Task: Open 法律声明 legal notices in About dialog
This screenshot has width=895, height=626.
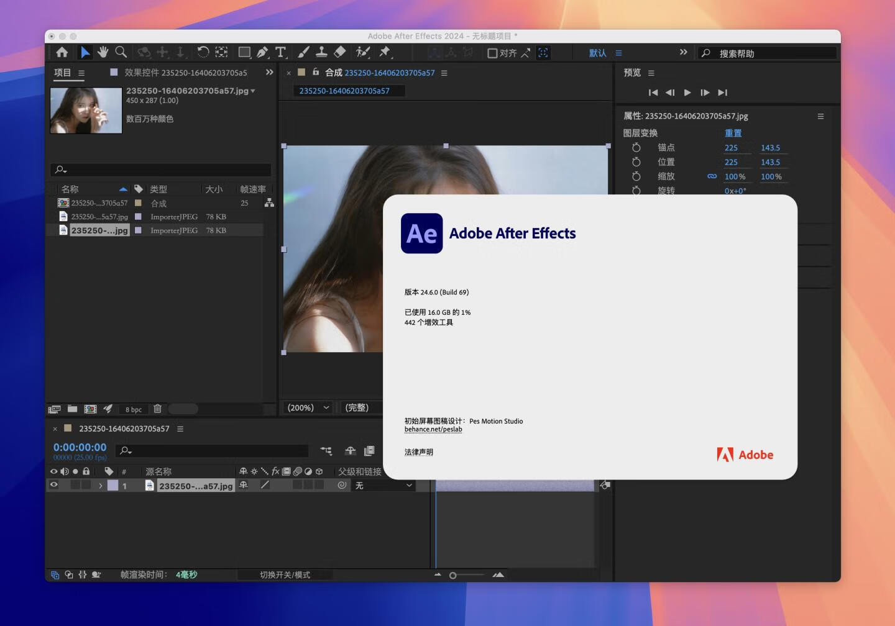Action: point(419,452)
